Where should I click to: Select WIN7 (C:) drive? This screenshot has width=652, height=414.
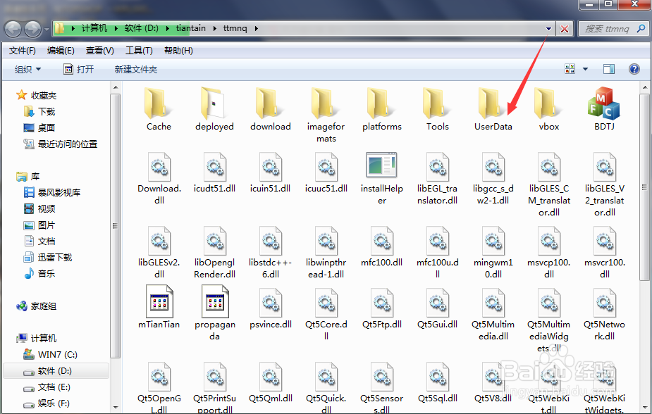(50, 355)
